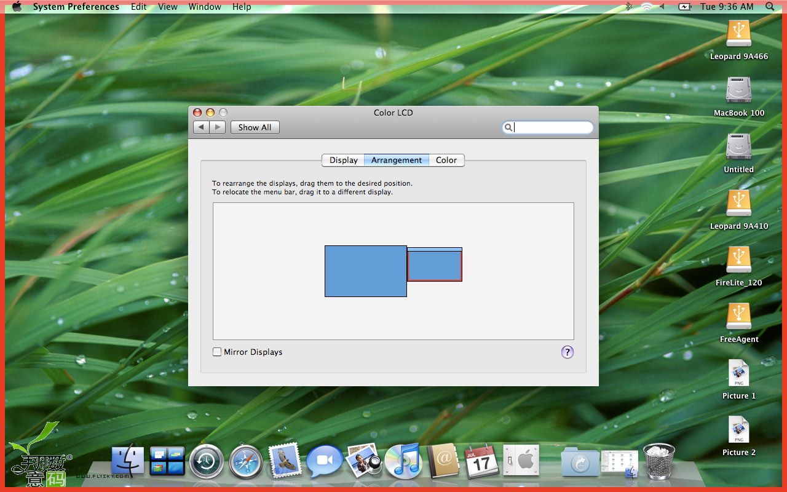Switch to the Display tab
The height and width of the screenshot is (492, 787).
(x=343, y=160)
